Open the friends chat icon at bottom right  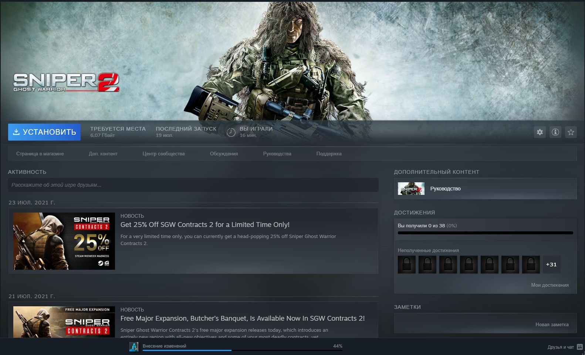click(x=580, y=347)
